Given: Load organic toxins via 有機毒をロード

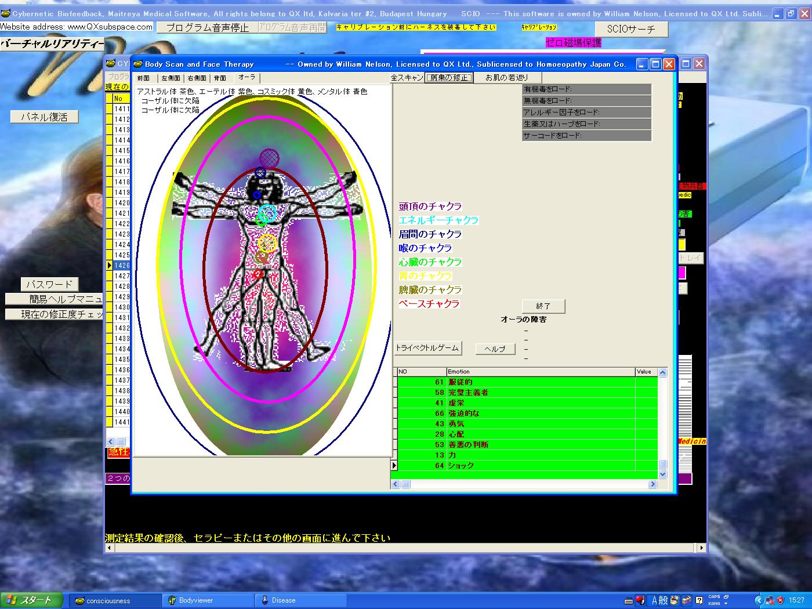Looking at the screenshot, I should [x=586, y=89].
